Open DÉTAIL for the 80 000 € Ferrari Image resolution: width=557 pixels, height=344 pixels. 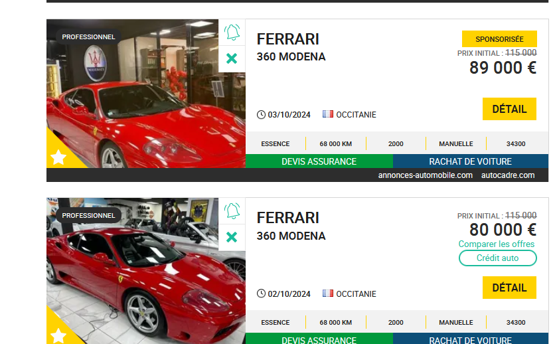coord(509,288)
